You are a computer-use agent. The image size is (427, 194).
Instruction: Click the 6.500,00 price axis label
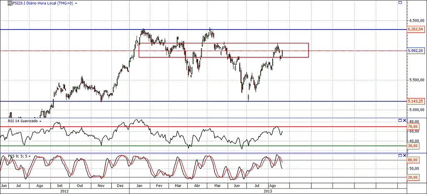point(417,21)
